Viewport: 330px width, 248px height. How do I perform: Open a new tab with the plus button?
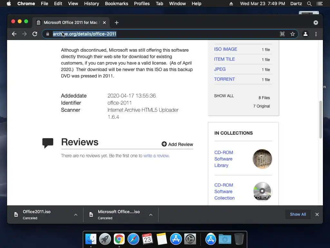(x=117, y=23)
